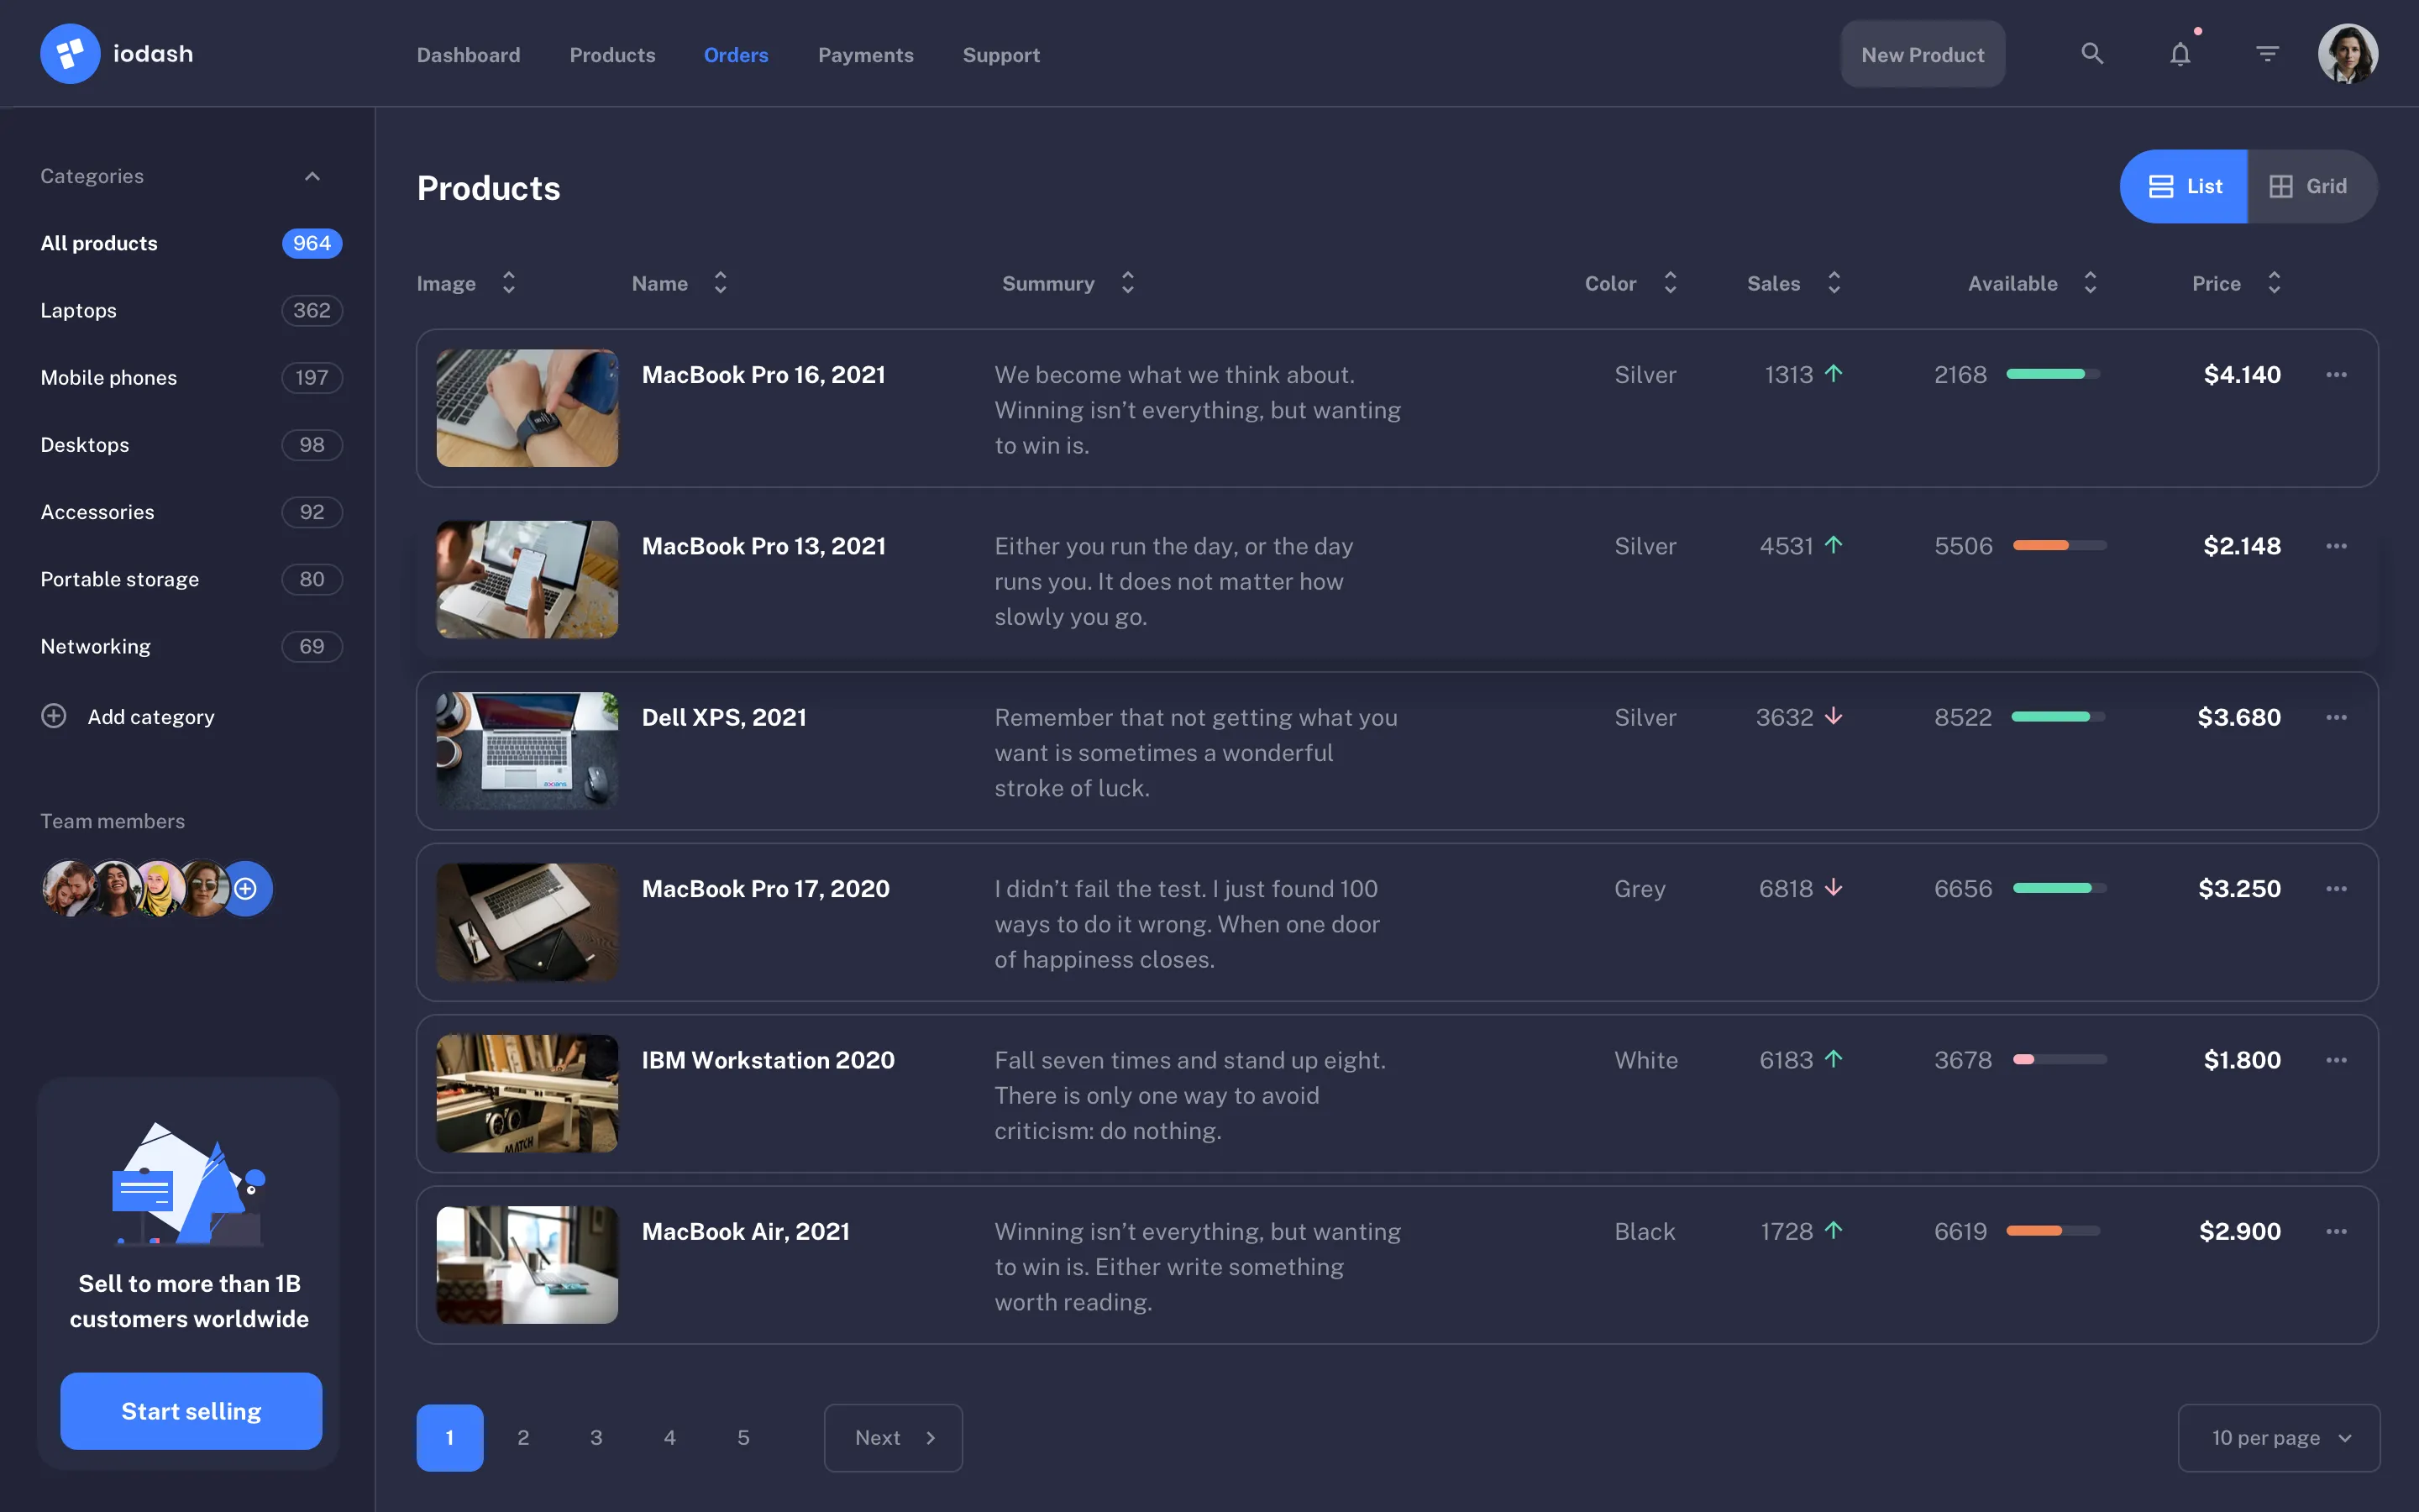This screenshot has width=2419, height=1512.
Task: Sort products by Price
Action: (2275, 283)
